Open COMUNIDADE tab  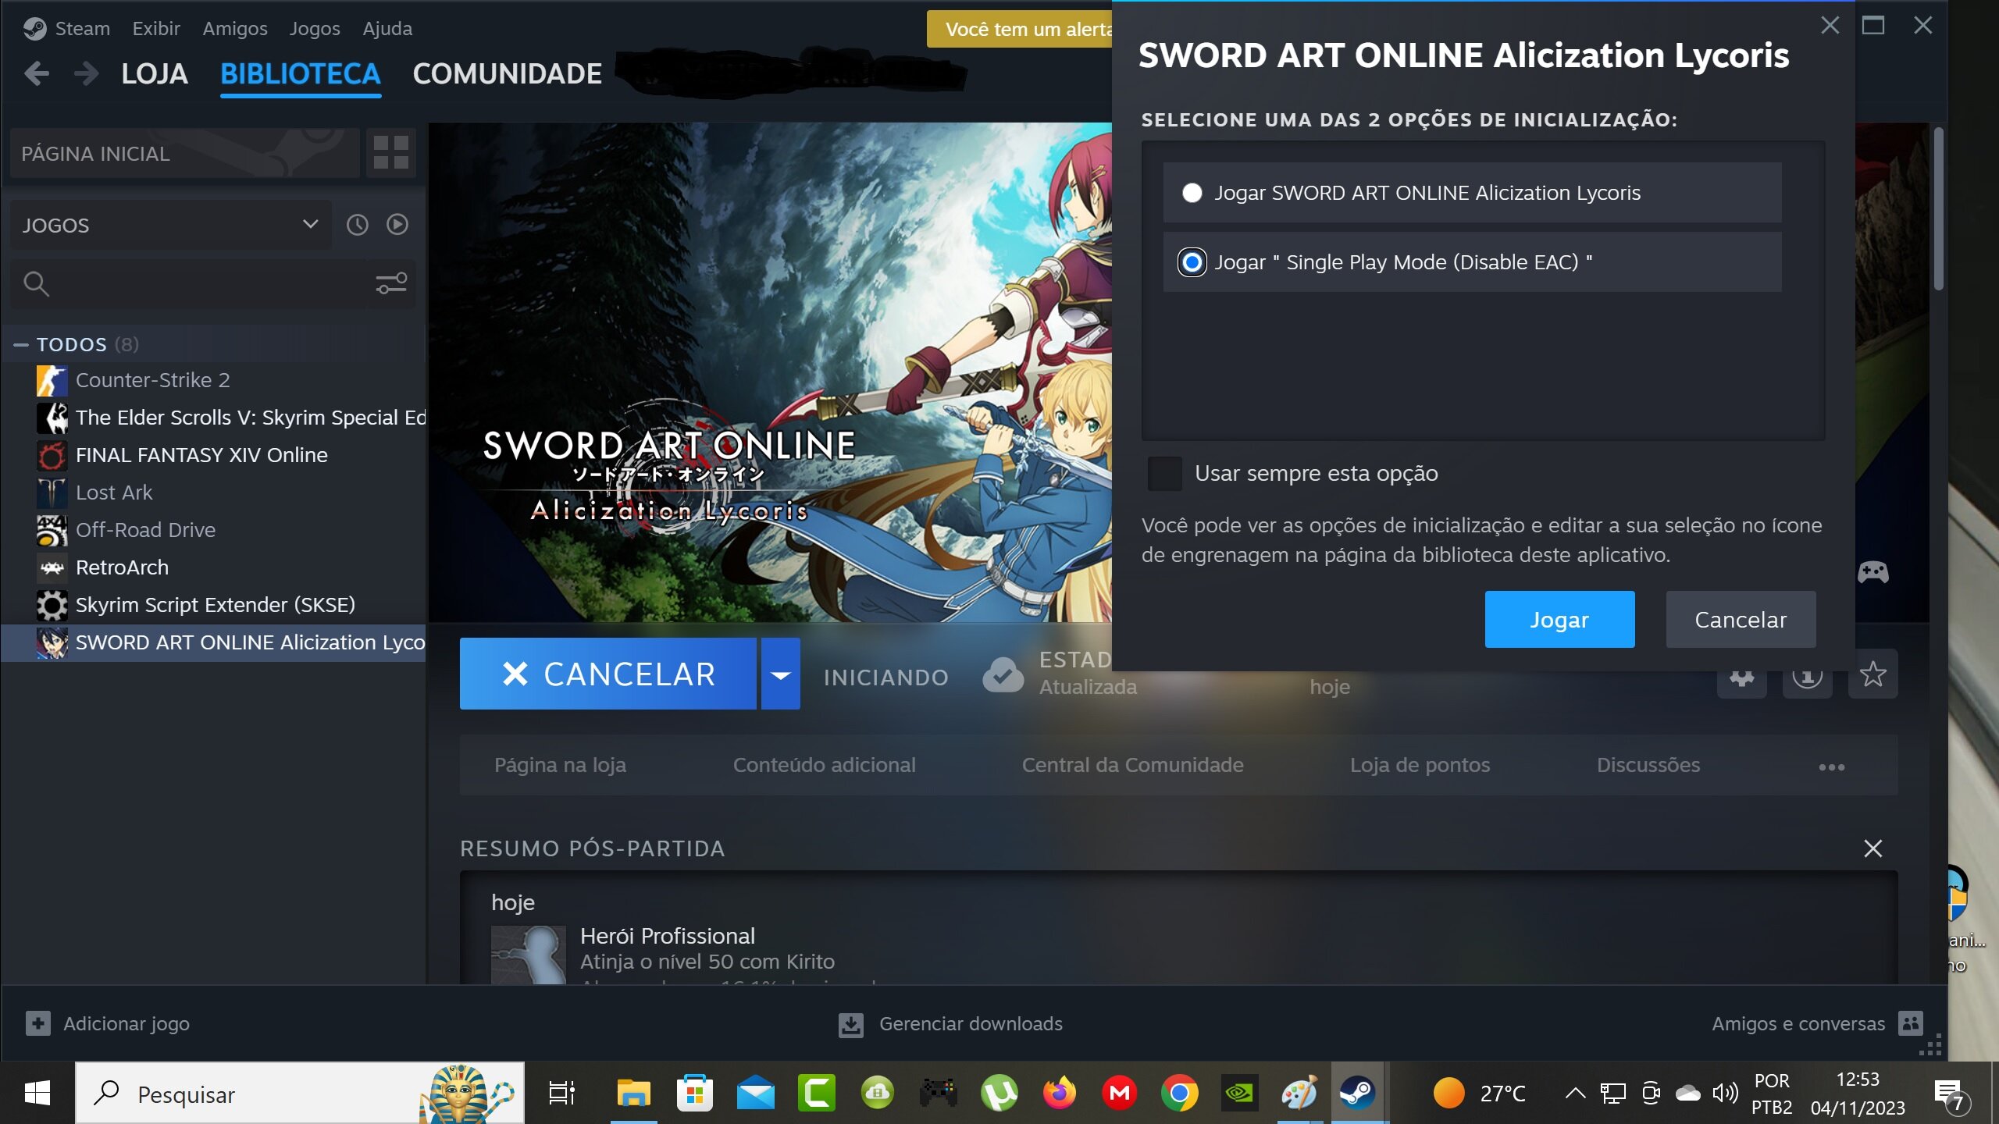pyautogui.click(x=508, y=74)
